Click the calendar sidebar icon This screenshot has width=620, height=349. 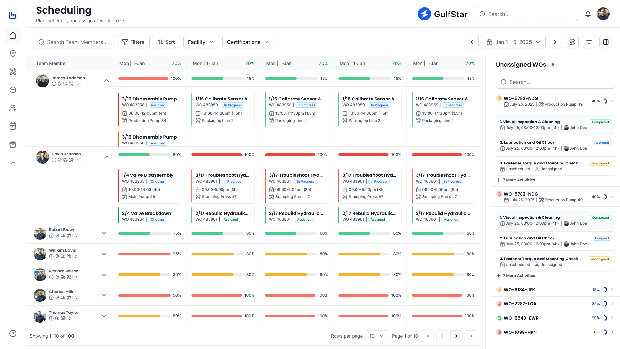pos(13,126)
